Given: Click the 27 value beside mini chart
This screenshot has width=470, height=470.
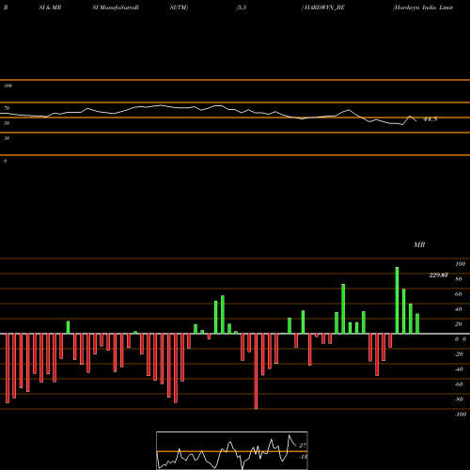Looking at the screenshot, I should click(x=303, y=446).
